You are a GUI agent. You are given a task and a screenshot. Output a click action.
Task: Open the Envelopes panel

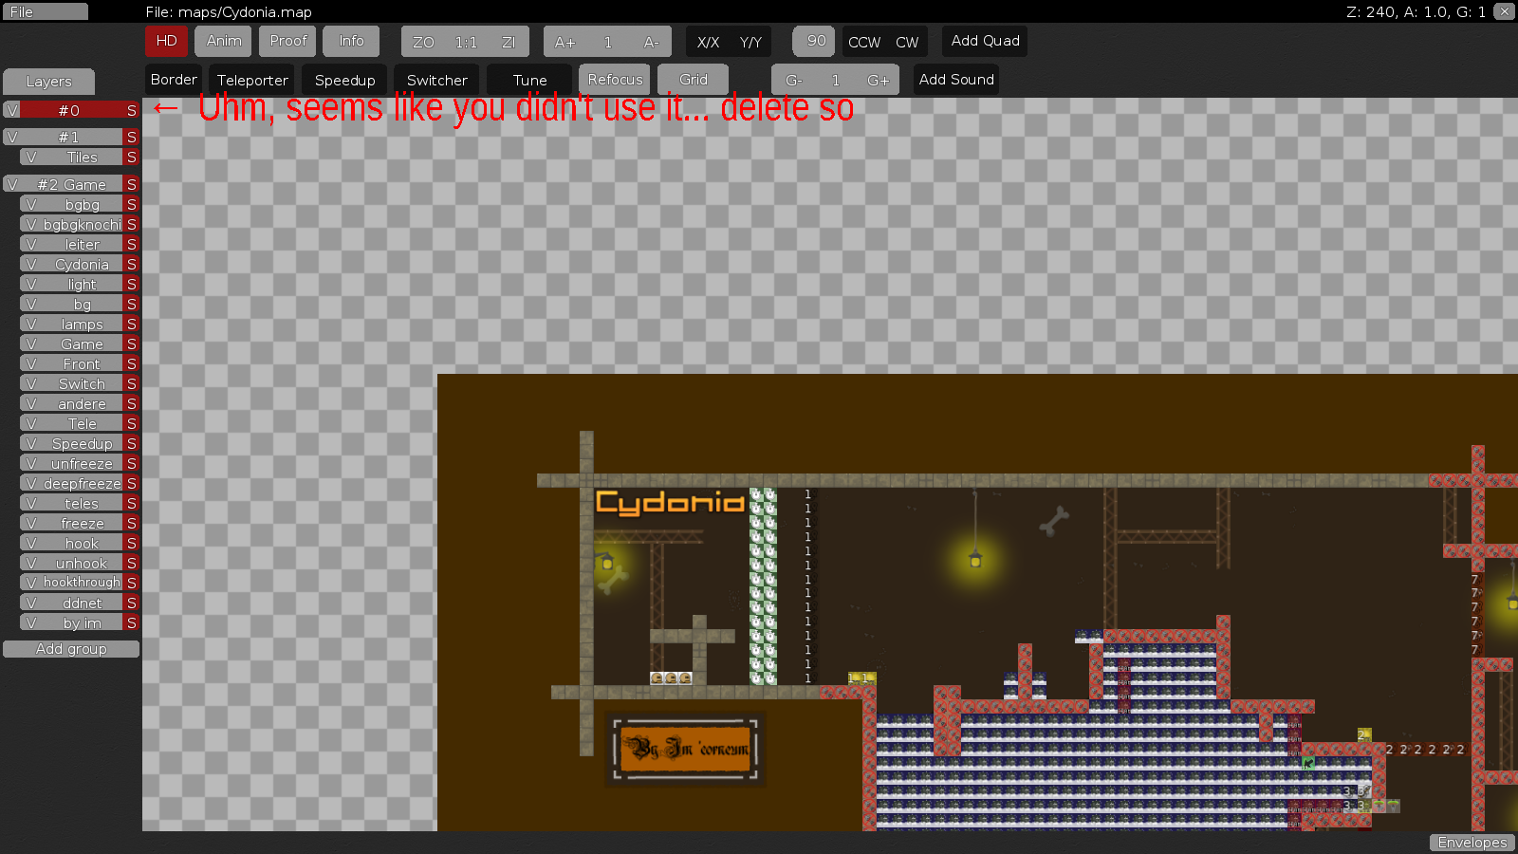coord(1472,842)
